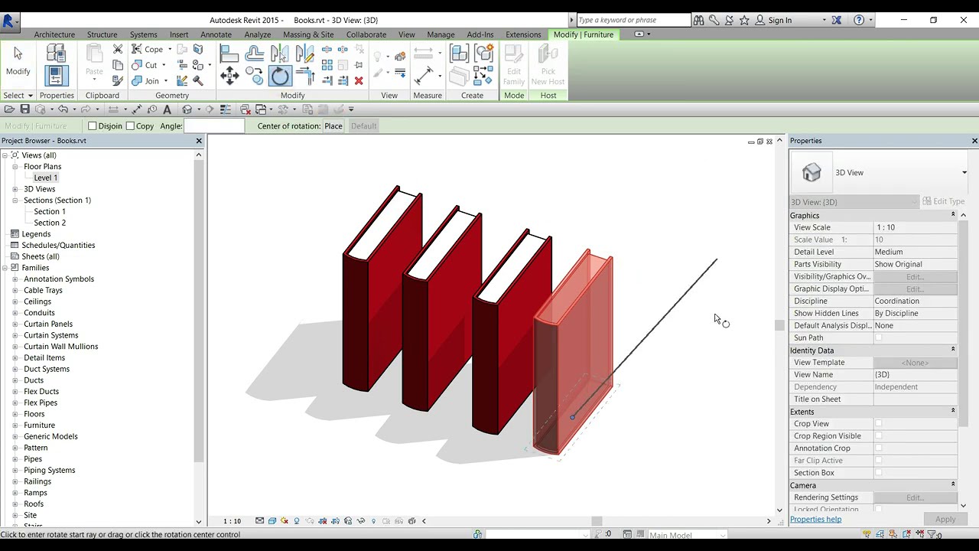Screen dimensions: 979x551
Task: Toggle the Annotation Crop checkbox
Action: [x=878, y=448]
